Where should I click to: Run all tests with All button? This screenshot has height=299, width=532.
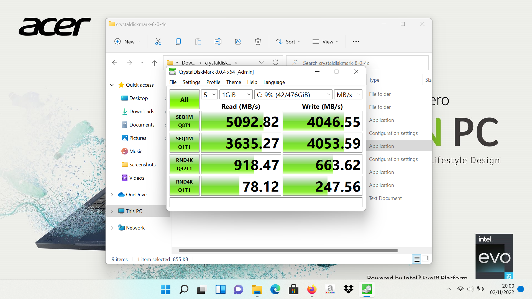(x=184, y=99)
